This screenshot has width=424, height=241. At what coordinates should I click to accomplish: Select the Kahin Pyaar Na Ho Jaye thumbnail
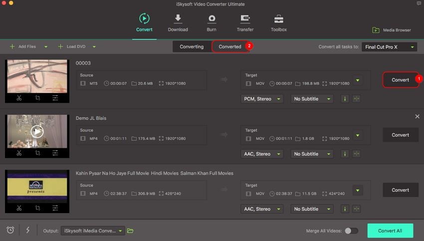click(x=37, y=186)
